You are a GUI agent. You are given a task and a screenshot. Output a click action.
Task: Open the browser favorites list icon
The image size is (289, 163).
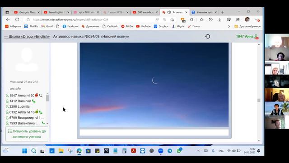coord(202,19)
